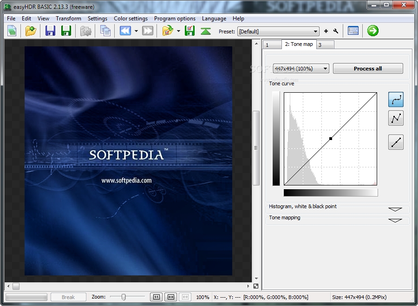Select the smooth spline tone curve mode

click(x=396, y=100)
